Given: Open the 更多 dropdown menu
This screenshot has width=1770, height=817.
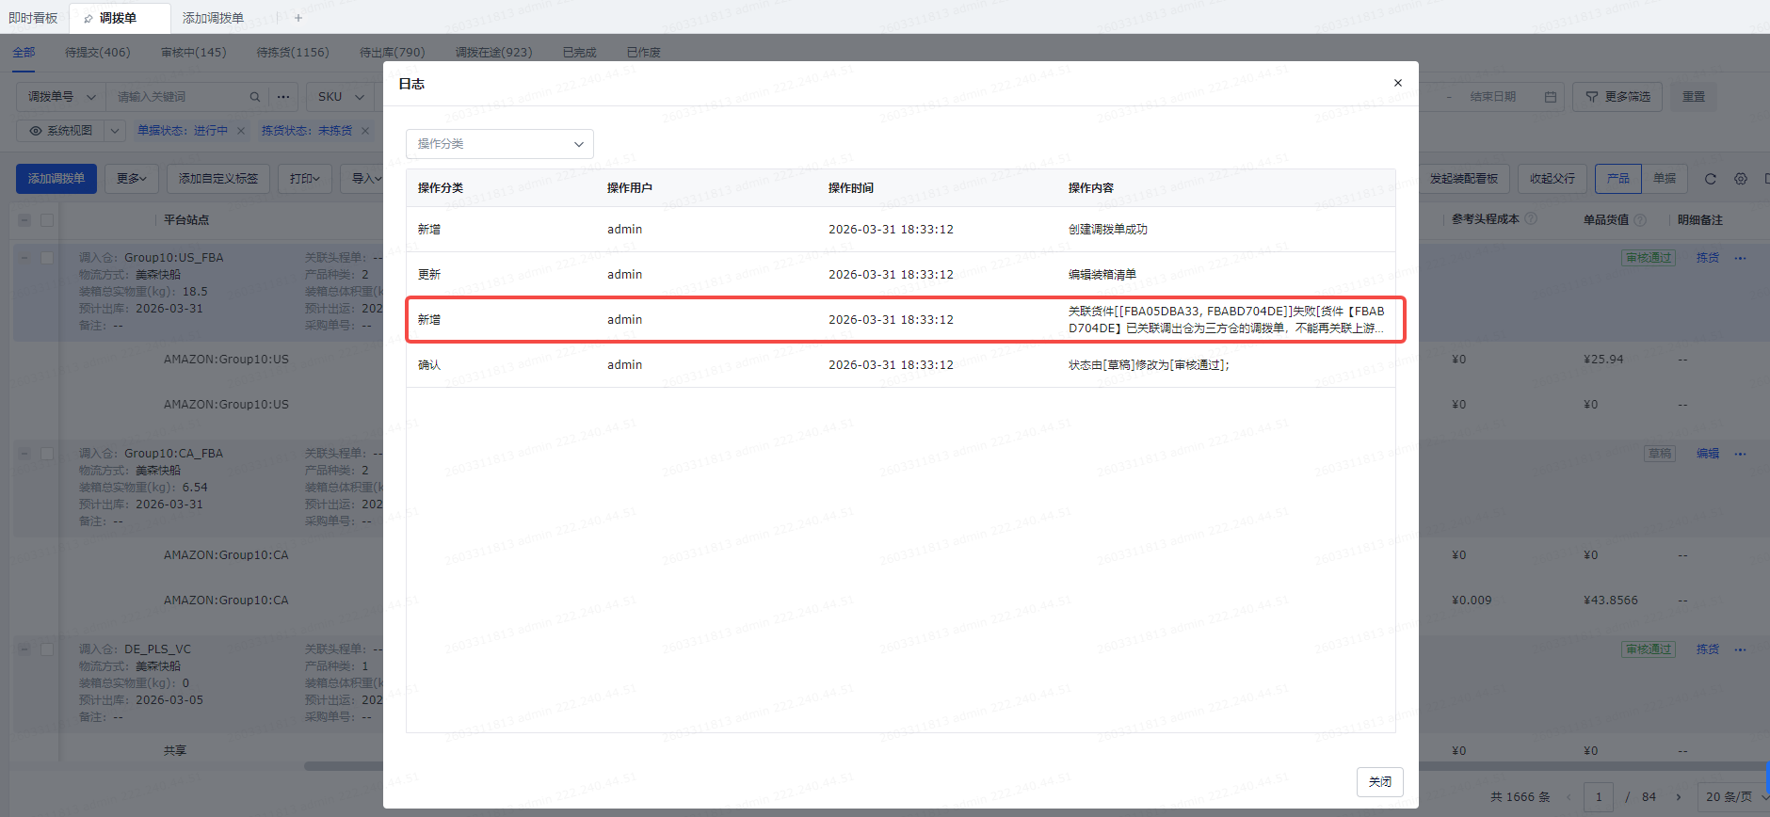Looking at the screenshot, I should (x=132, y=179).
